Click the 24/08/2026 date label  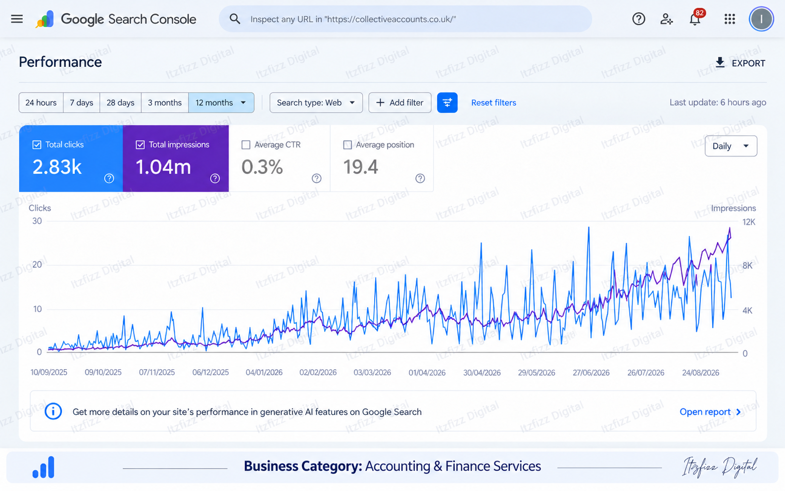point(700,373)
